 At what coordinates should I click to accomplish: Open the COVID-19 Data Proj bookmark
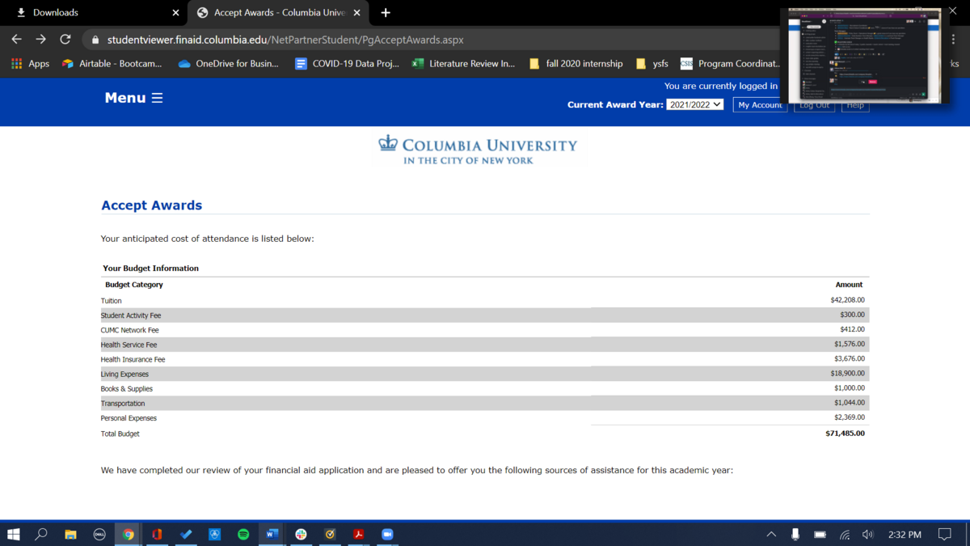click(x=347, y=63)
